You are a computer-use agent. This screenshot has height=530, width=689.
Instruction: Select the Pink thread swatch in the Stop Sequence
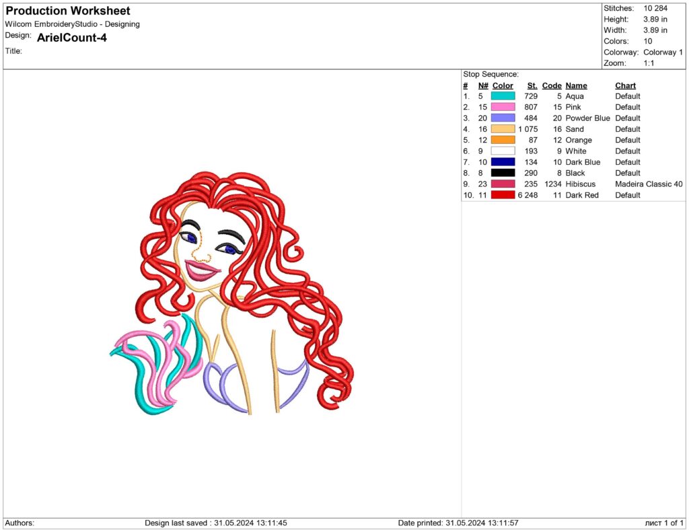[x=502, y=107]
